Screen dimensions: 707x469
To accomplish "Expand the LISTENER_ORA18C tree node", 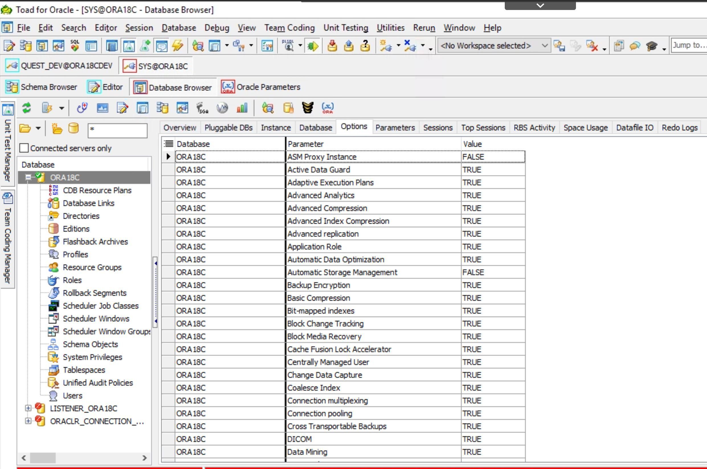I will (x=28, y=408).
